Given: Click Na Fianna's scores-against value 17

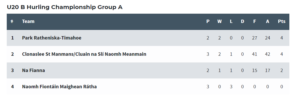Looking at the screenshot, I should pos(268,70).
